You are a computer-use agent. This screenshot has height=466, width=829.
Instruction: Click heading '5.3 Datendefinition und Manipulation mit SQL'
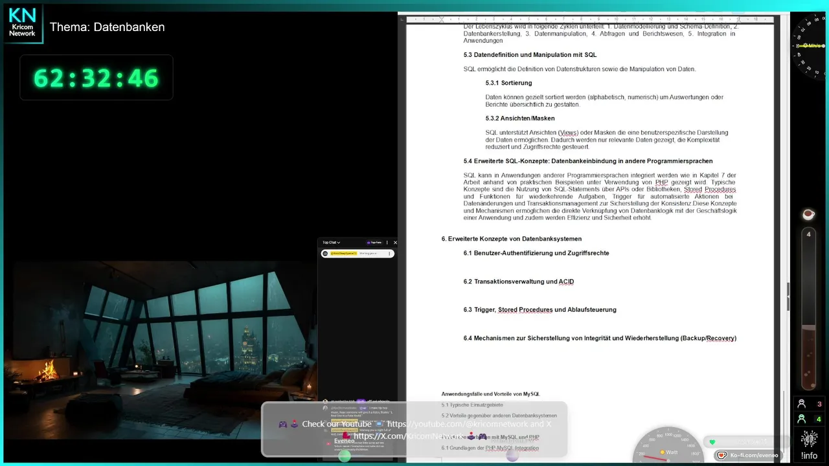[x=530, y=55]
